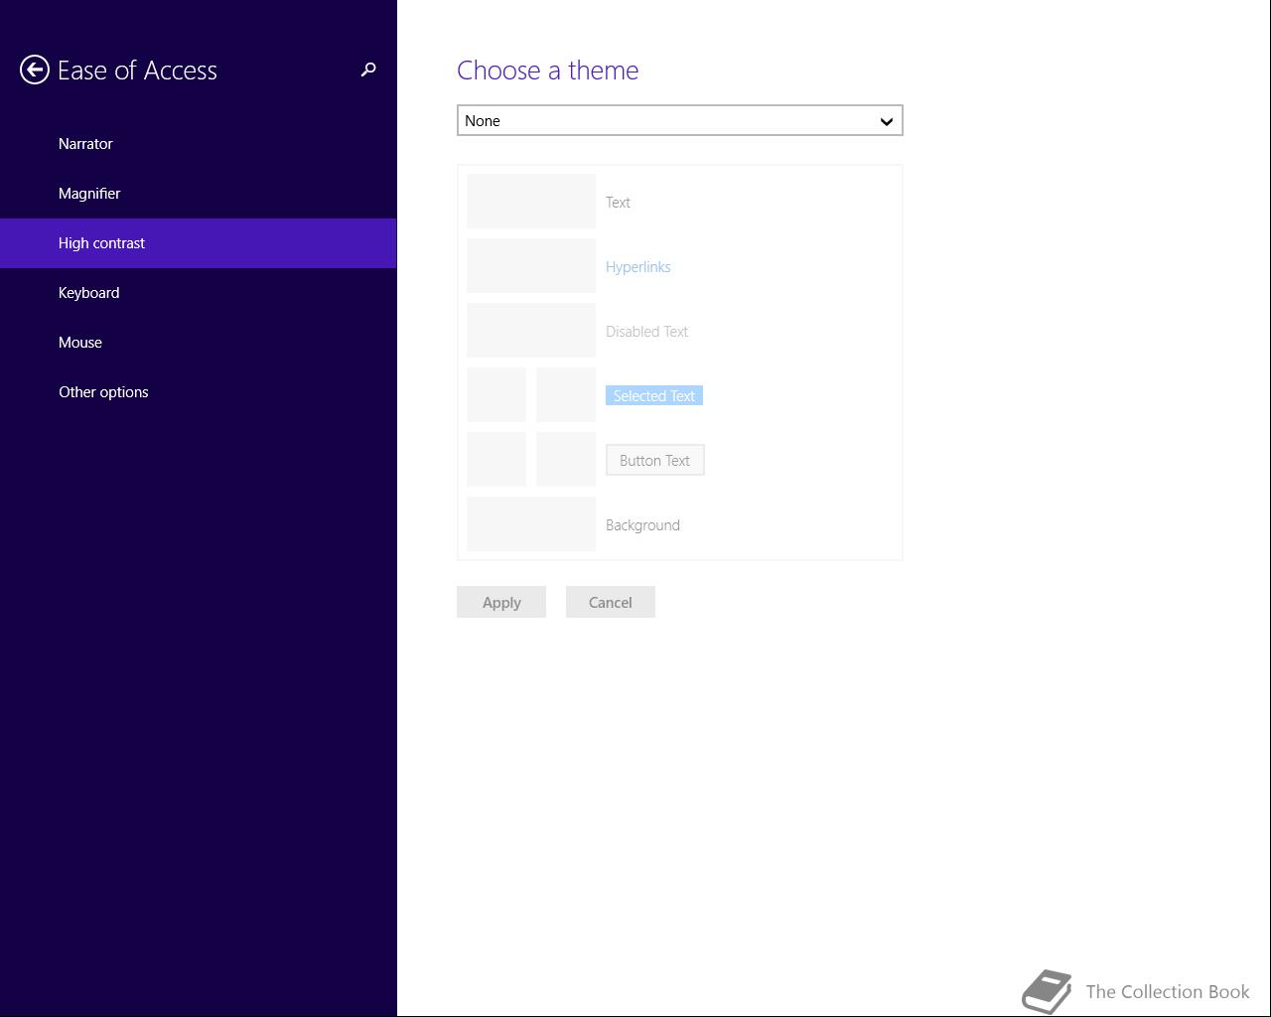This screenshot has width=1271, height=1017.
Task: Click the back arrow beside Ease of Access
Action: click(x=35, y=70)
